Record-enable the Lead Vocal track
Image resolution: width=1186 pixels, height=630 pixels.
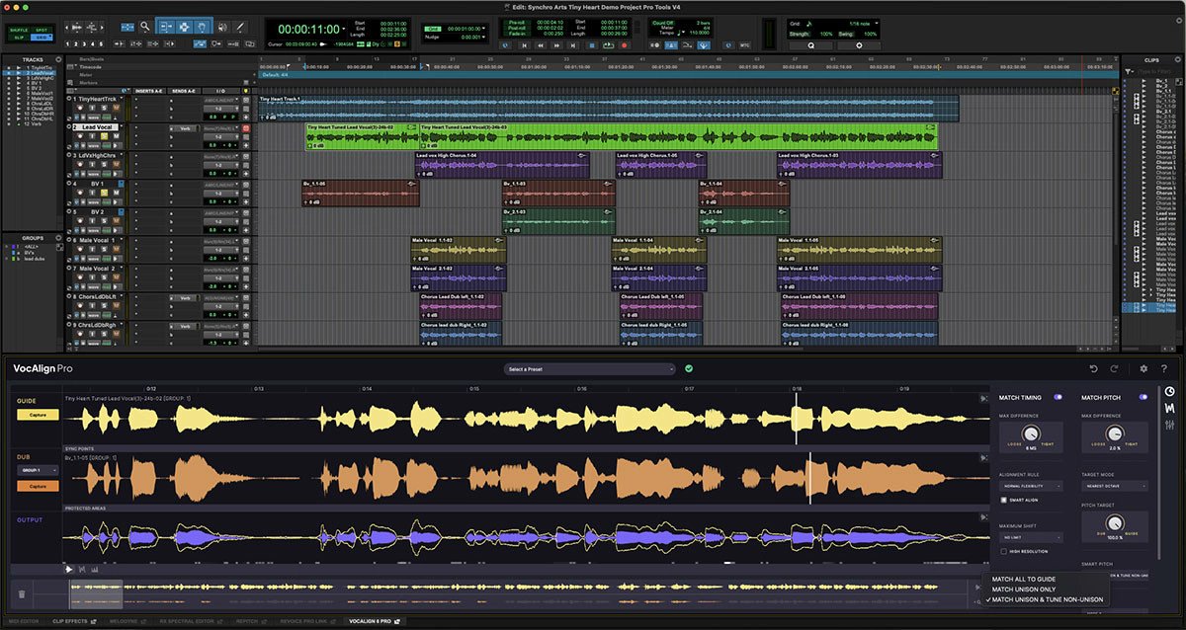tap(80, 137)
